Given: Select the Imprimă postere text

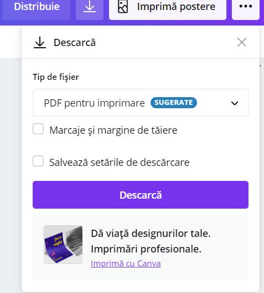Looking at the screenshot, I should coord(176,7).
